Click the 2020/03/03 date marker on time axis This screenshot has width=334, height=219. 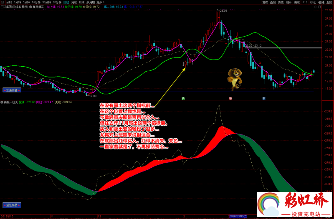point(241,217)
